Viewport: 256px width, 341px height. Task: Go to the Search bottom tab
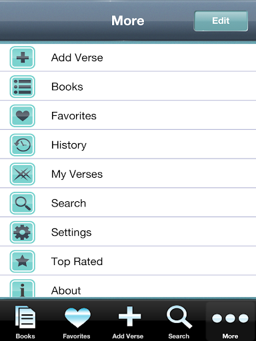point(179,322)
